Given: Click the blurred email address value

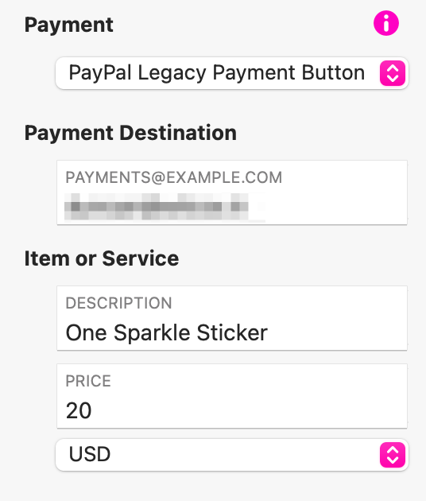Looking at the screenshot, I should pos(157,207).
